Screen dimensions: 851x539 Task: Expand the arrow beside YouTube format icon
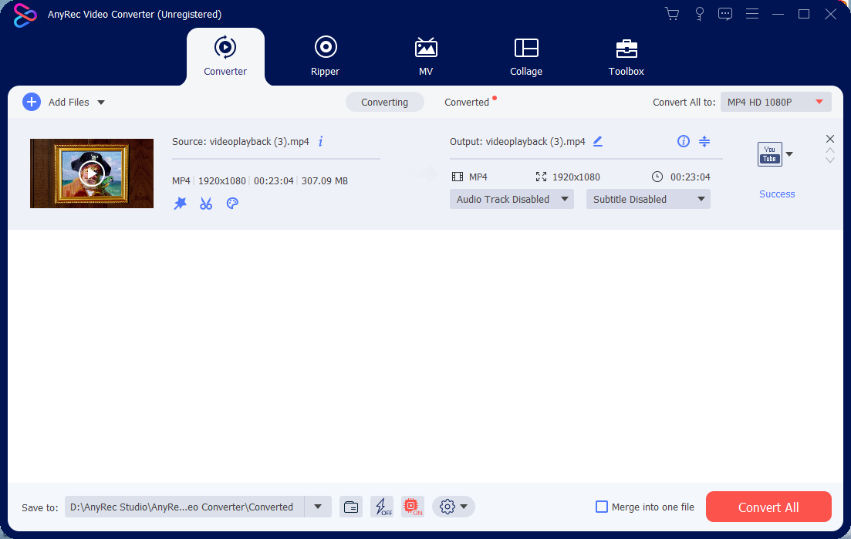790,154
